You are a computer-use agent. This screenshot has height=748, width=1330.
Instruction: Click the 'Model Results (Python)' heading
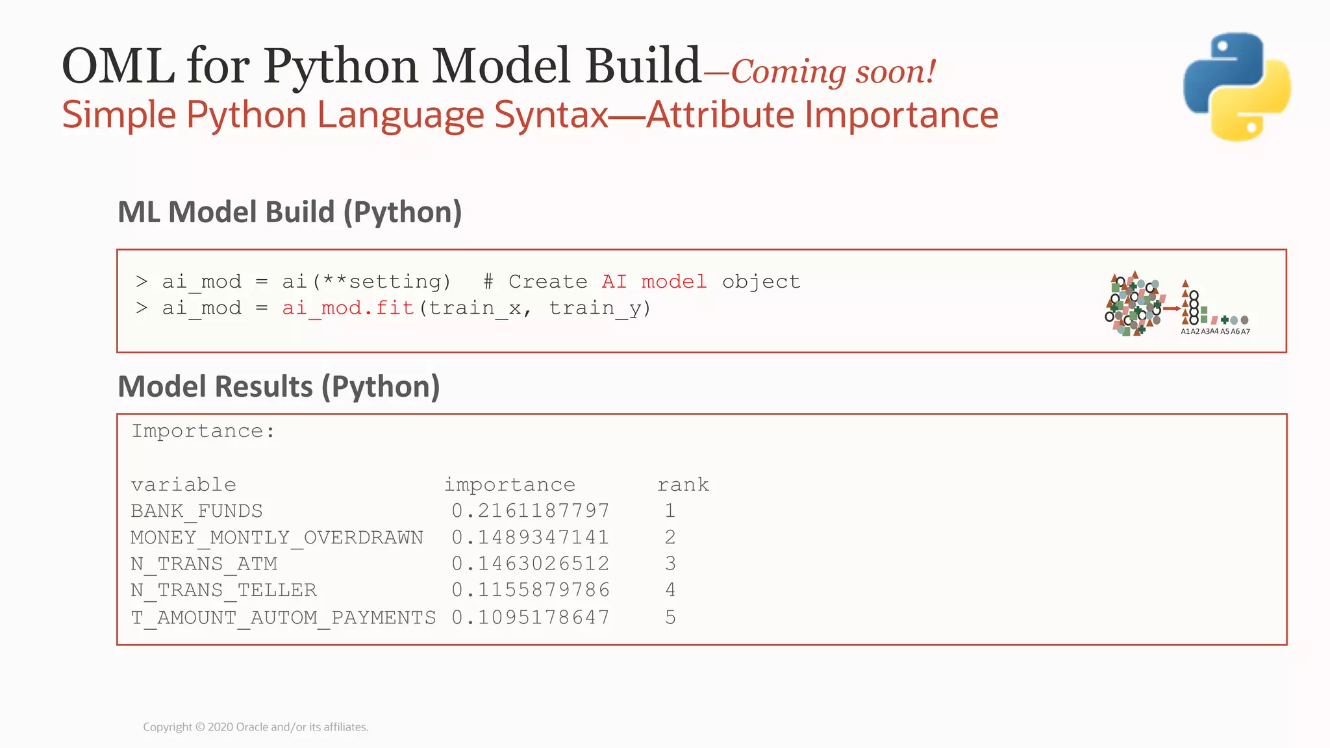pos(279,387)
